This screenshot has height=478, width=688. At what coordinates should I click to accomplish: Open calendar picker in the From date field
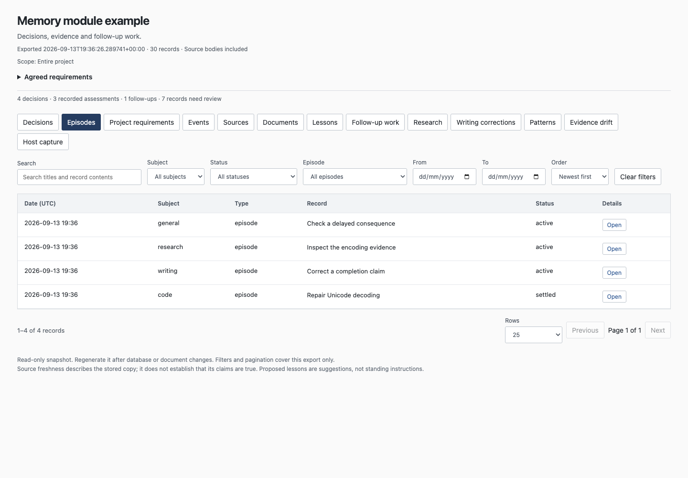467,177
